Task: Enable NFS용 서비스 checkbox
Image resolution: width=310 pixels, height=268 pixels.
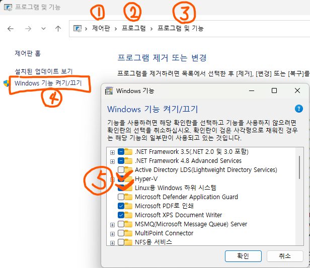Action: point(121,242)
